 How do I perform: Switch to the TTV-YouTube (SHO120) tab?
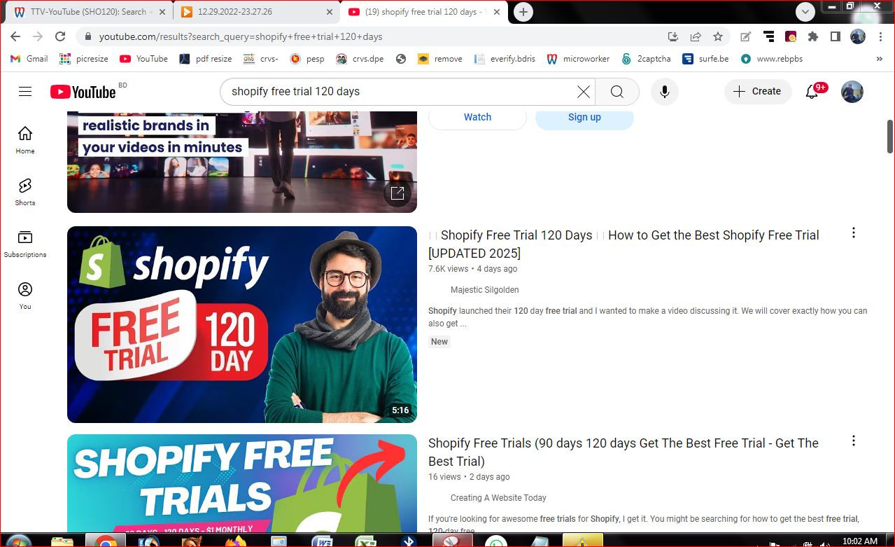click(88, 12)
